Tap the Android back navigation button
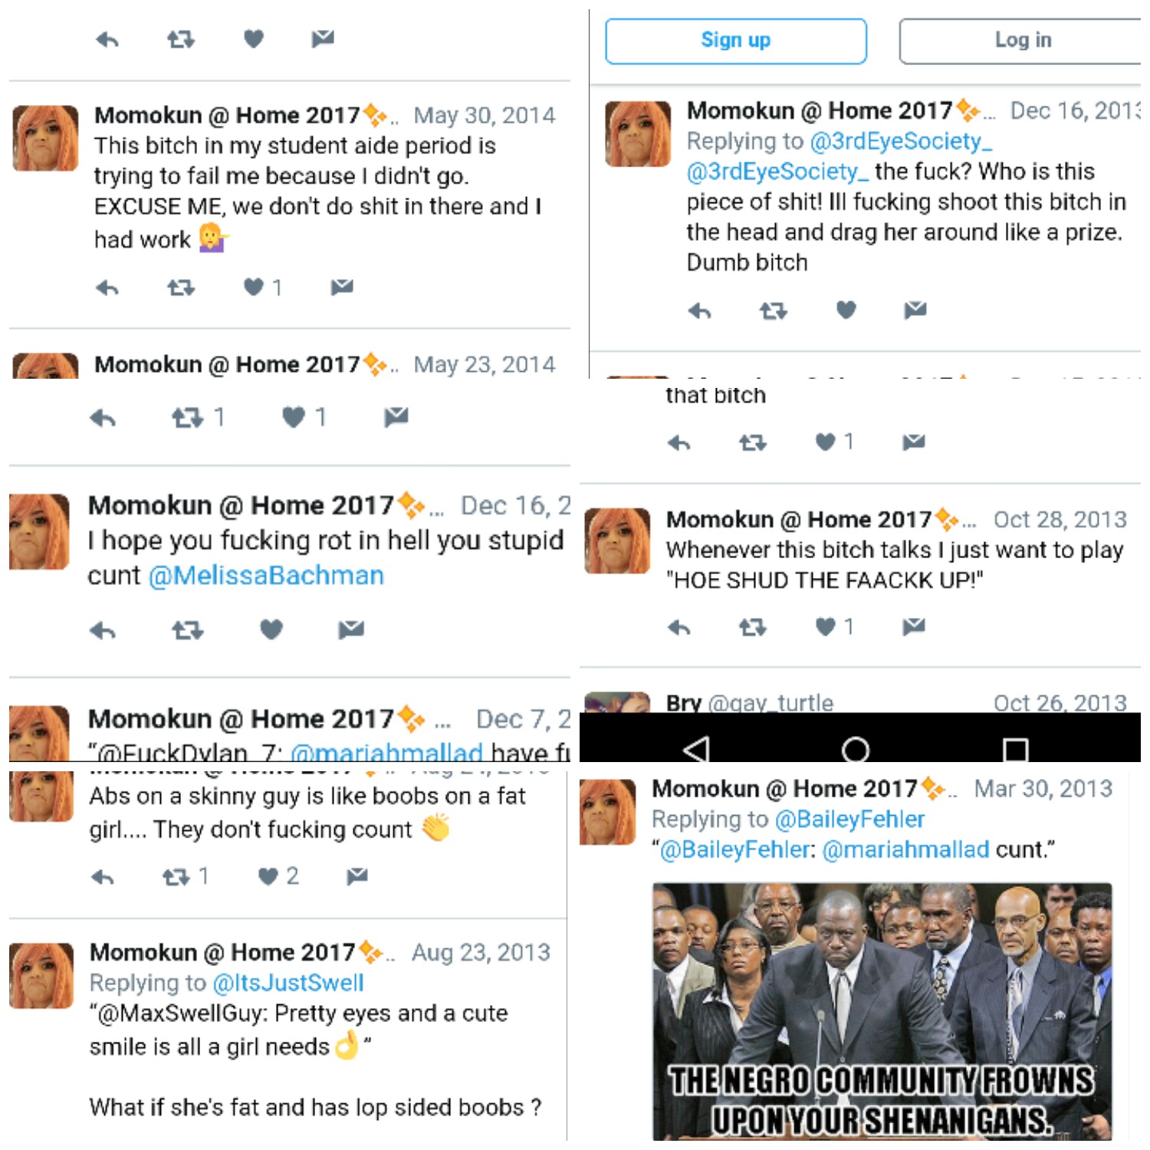1150x1150 pixels. pyautogui.click(x=696, y=749)
